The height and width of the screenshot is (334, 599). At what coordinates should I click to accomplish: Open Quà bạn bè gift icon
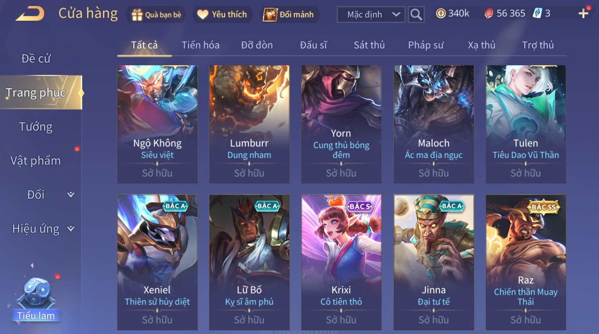pos(137,15)
